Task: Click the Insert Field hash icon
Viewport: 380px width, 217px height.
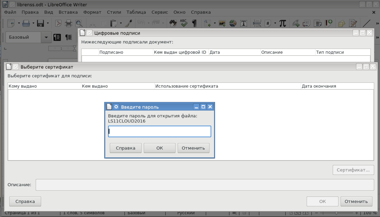Action: coord(268,23)
